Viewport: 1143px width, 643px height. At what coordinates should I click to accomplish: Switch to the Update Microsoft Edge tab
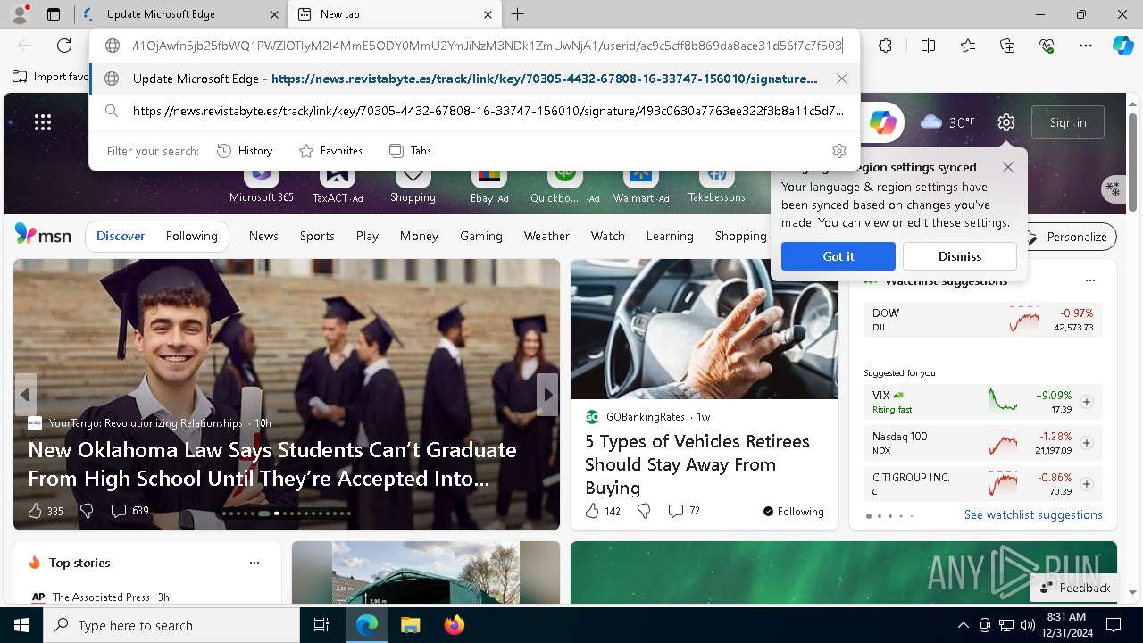pos(180,14)
